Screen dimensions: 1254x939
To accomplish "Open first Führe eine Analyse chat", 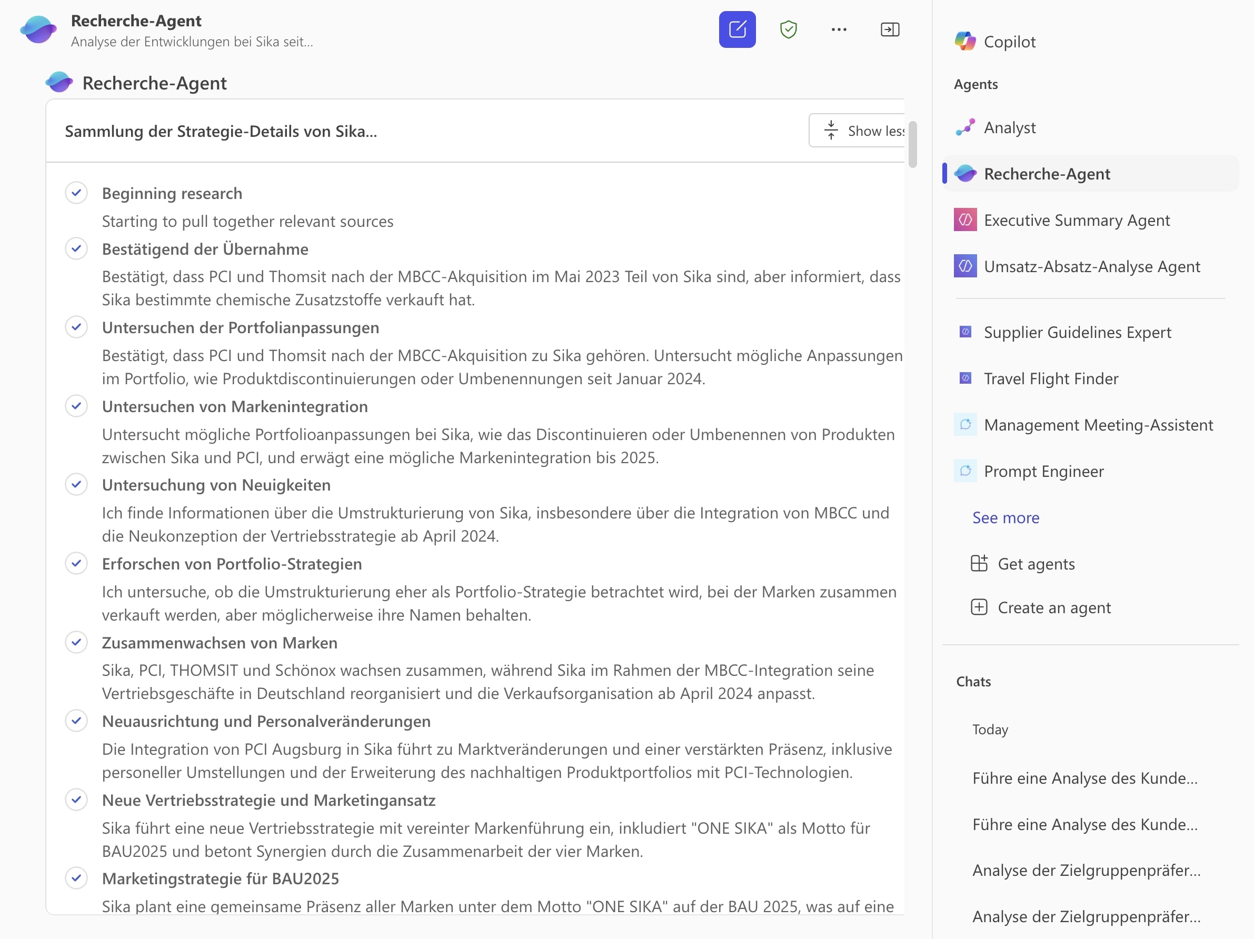I will point(1084,778).
